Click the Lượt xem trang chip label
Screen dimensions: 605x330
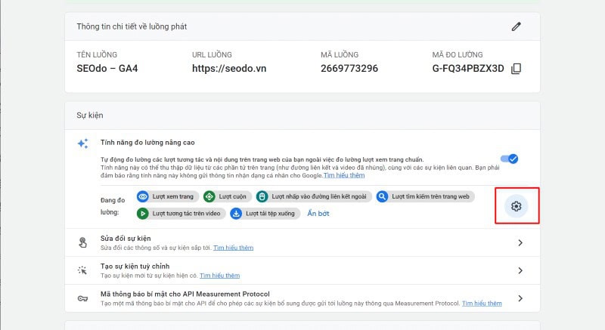173,196
